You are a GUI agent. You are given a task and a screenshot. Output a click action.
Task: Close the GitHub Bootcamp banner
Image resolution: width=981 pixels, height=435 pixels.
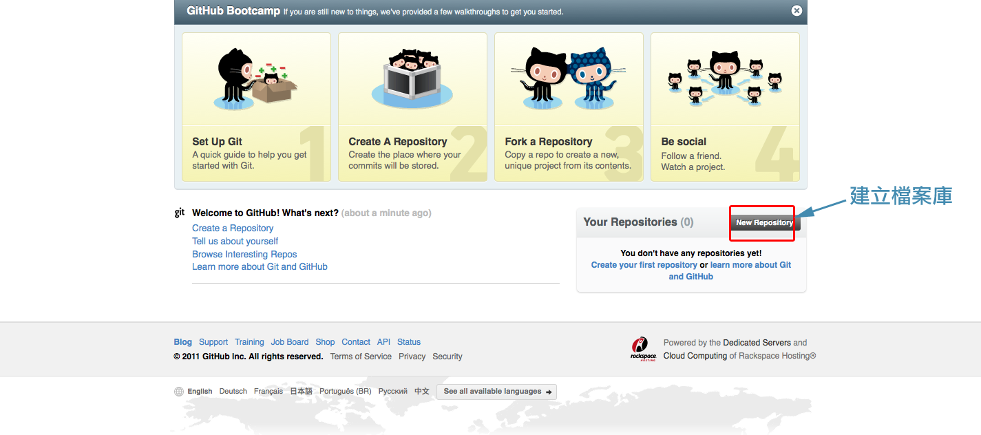click(797, 11)
